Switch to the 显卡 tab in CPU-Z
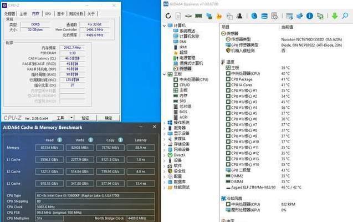Viewport: 353px width, 222px height. coord(60,14)
